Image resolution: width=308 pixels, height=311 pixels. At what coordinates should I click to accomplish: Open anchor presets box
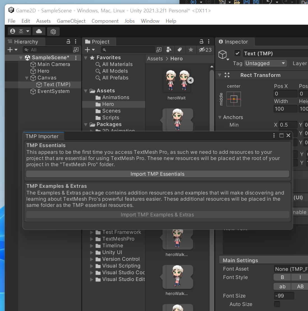(234, 99)
